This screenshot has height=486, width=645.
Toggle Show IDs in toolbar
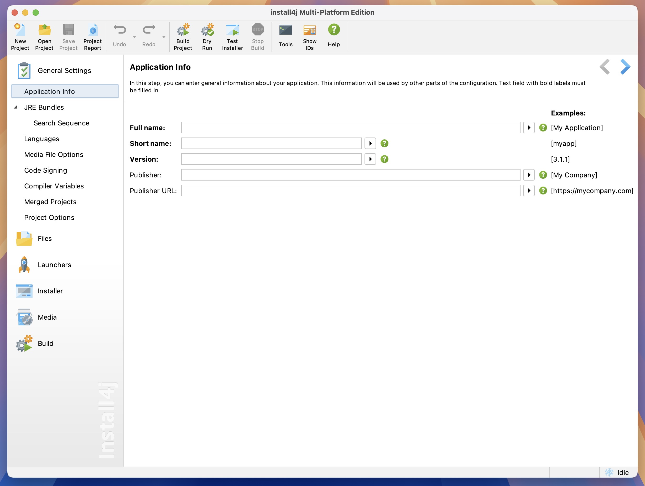[310, 37]
